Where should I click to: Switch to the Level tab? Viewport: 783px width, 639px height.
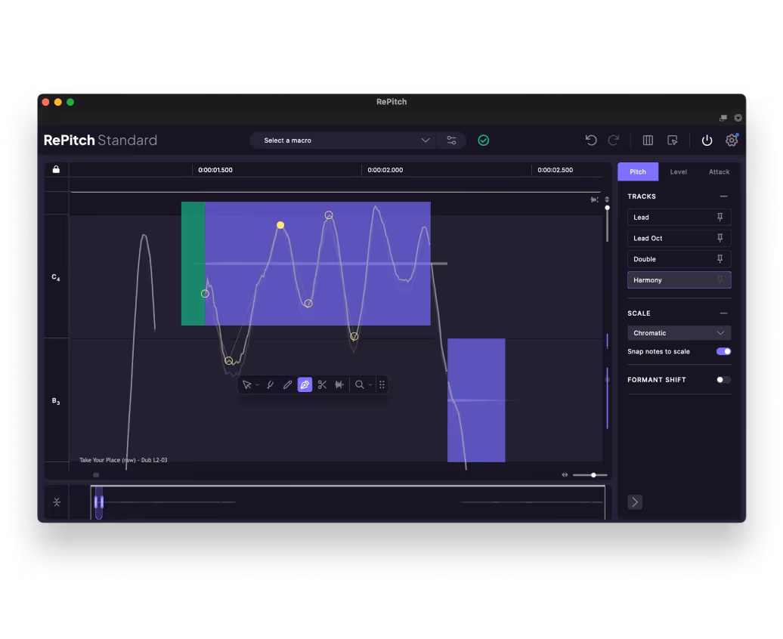point(678,171)
